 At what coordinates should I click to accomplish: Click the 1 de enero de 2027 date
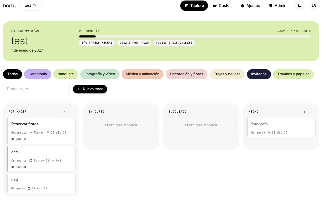point(27,50)
